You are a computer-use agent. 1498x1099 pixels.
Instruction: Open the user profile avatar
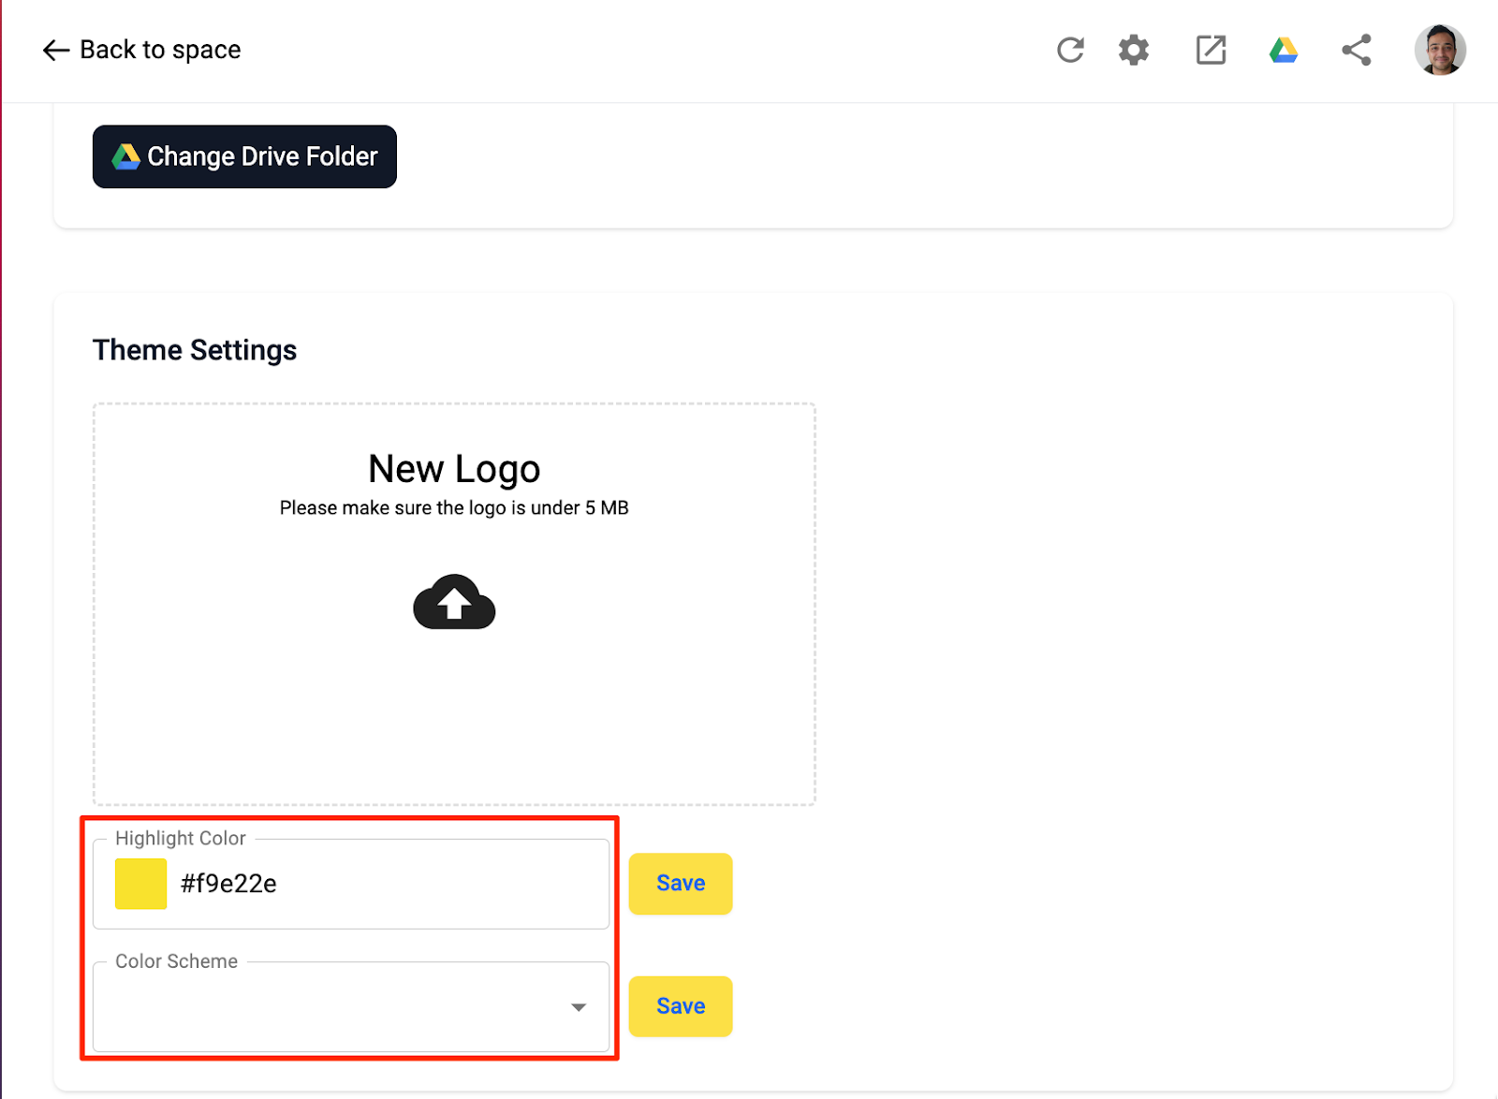tap(1440, 50)
